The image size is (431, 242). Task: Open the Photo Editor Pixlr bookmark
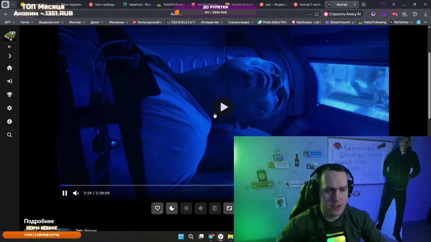273,22
